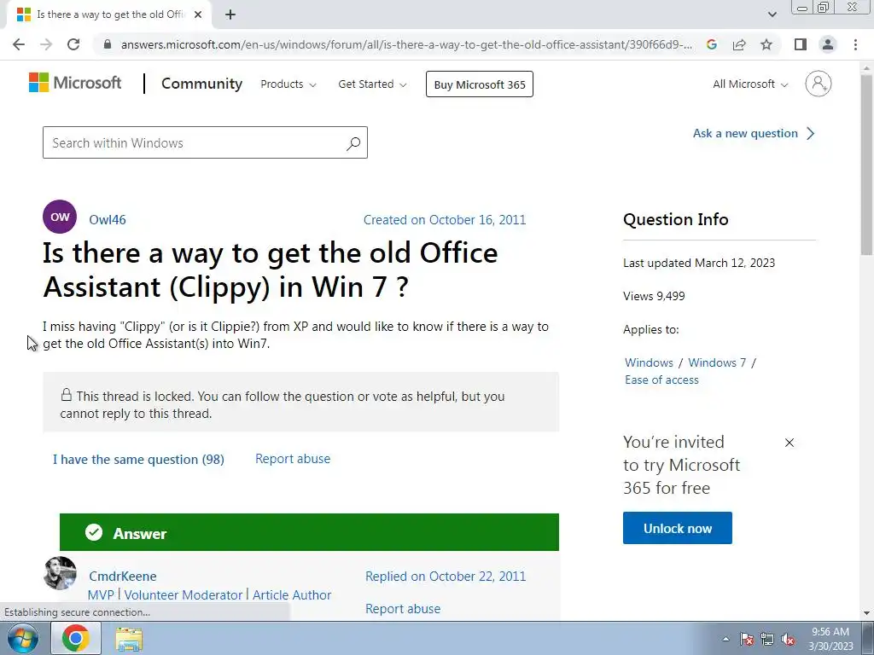Open the taskbar clock and date
The width and height of the screenshot is (874, 655).
point(830,639)
